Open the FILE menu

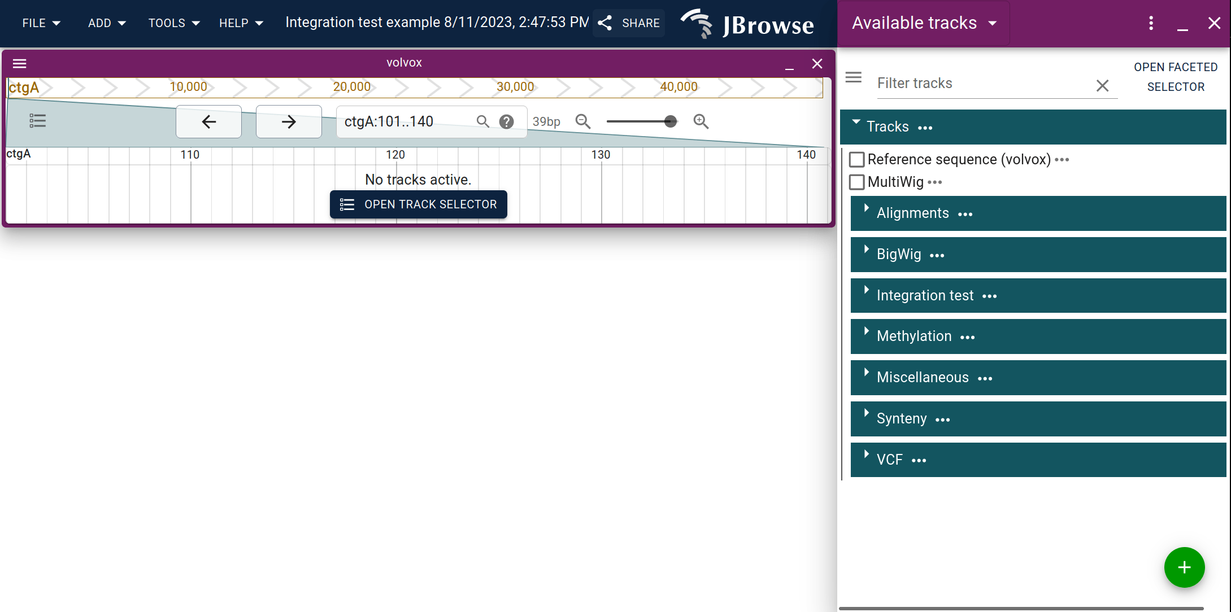[x=41, y=23]
